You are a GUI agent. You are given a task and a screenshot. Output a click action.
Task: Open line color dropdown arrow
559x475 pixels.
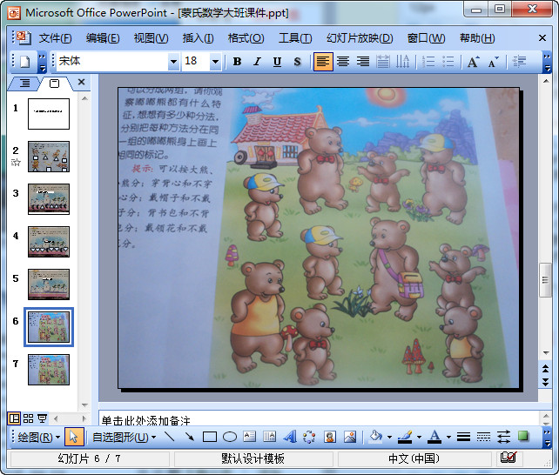click(x=419, y=437)
